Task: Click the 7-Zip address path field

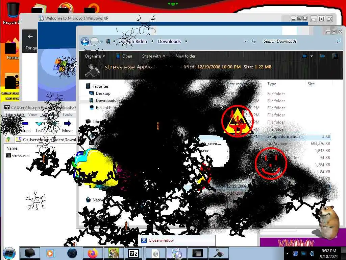Action: pos(46,139)
